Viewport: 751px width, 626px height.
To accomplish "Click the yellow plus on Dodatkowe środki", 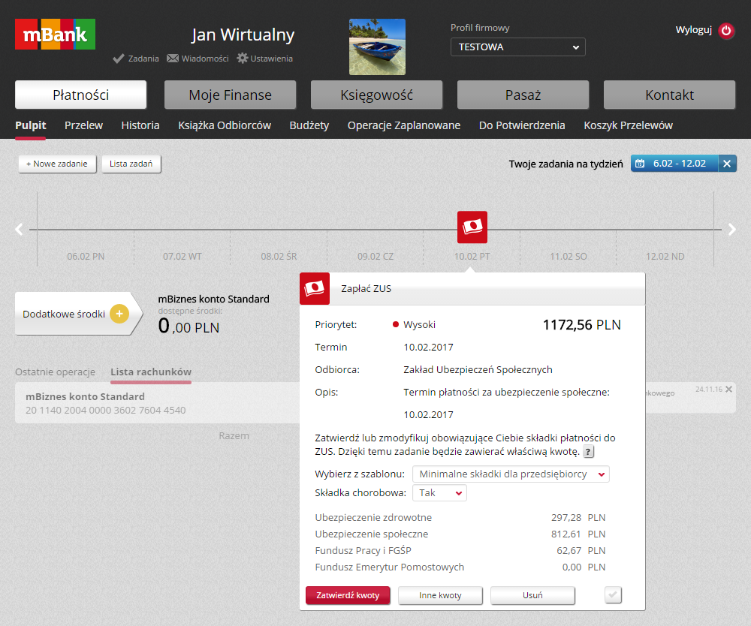I will point(119,314).
